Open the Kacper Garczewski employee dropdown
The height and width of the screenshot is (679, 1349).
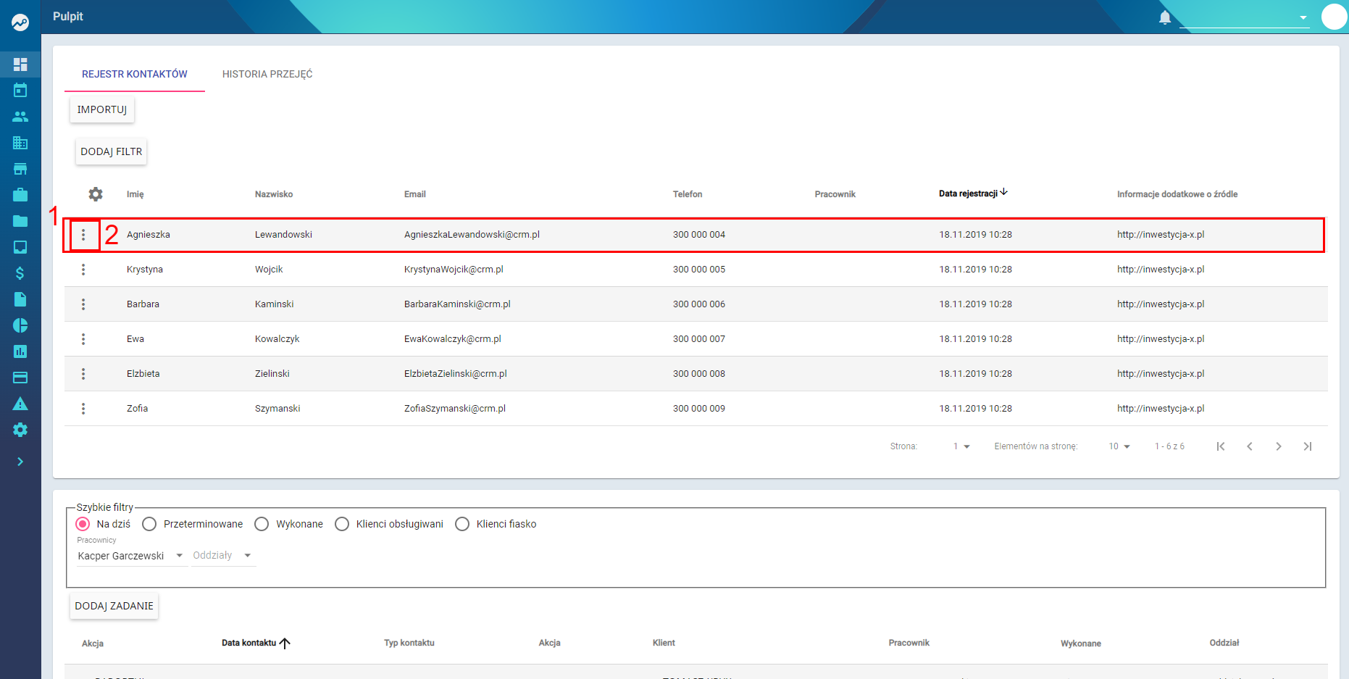click(130, 556)
